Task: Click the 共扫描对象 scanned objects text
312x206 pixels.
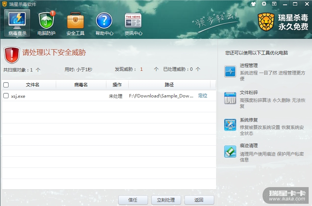Action: click(22, 70)
